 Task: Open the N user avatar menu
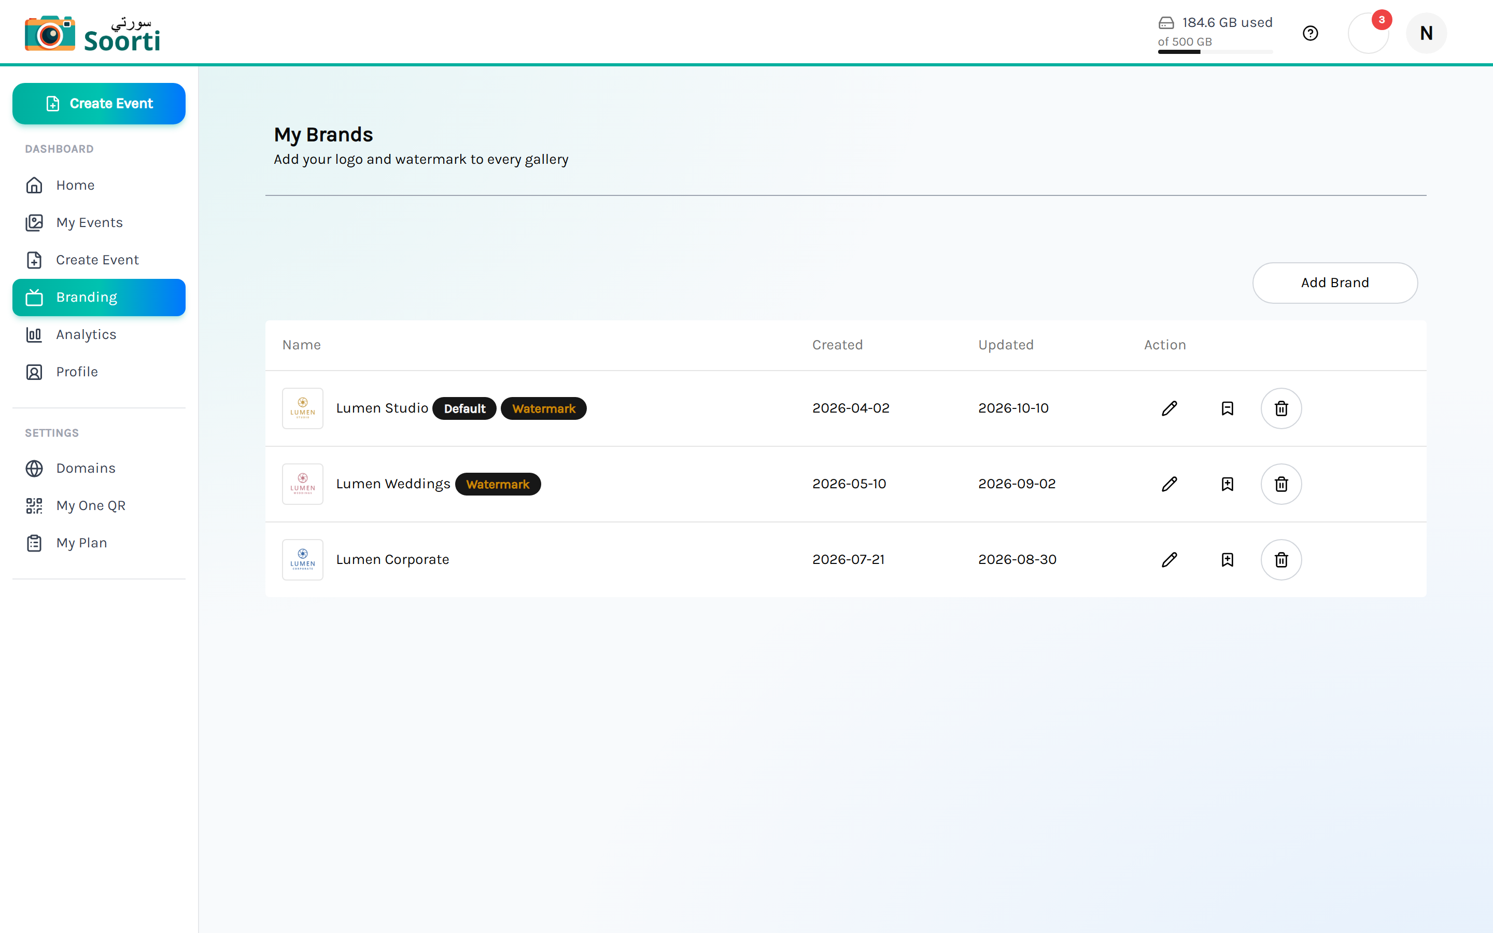pyautogui.click(x=1426, y=33)
